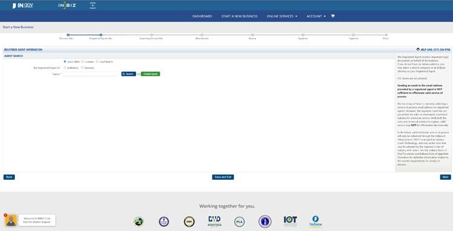Open the DWD Workforce logo
The image size is (453, 231).
click(214, 221)
